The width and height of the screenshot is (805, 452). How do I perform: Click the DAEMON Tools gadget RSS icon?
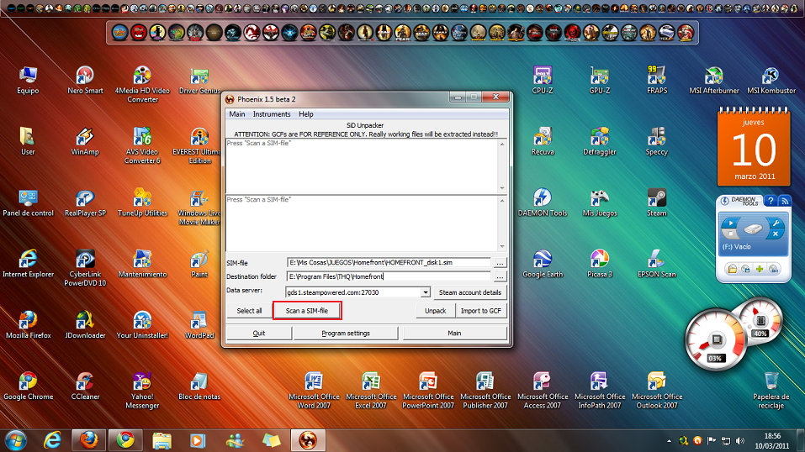click(785, 201)
